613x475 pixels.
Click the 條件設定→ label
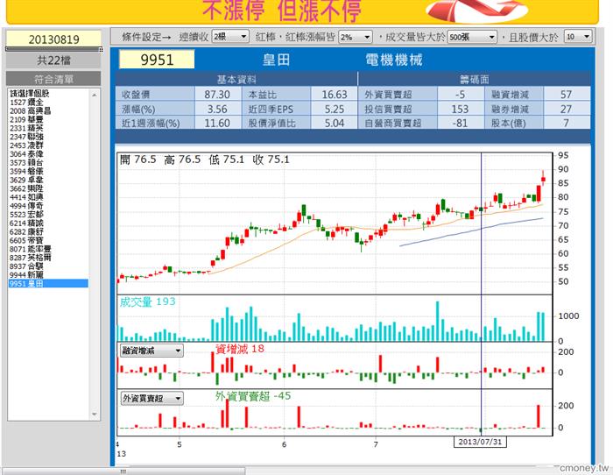(x=146, y=37)
